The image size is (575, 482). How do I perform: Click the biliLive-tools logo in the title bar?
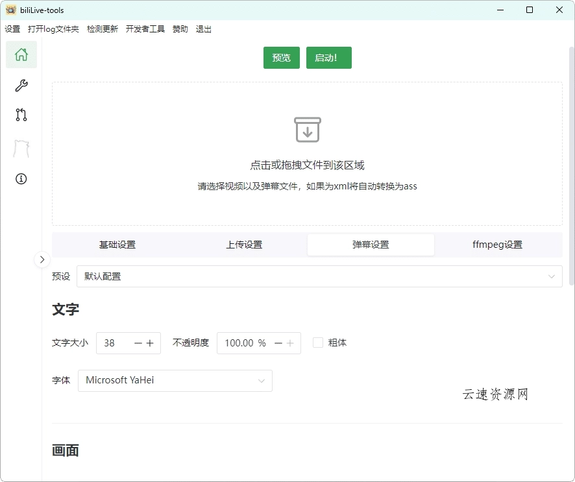(12, 10)
